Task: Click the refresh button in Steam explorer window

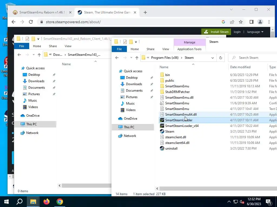Action: pyautogui.click(x=221, y=58)
